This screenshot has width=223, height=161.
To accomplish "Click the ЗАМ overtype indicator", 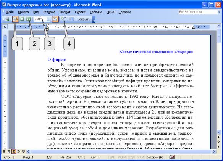I will pyautogui.click(x=141, y=157).
